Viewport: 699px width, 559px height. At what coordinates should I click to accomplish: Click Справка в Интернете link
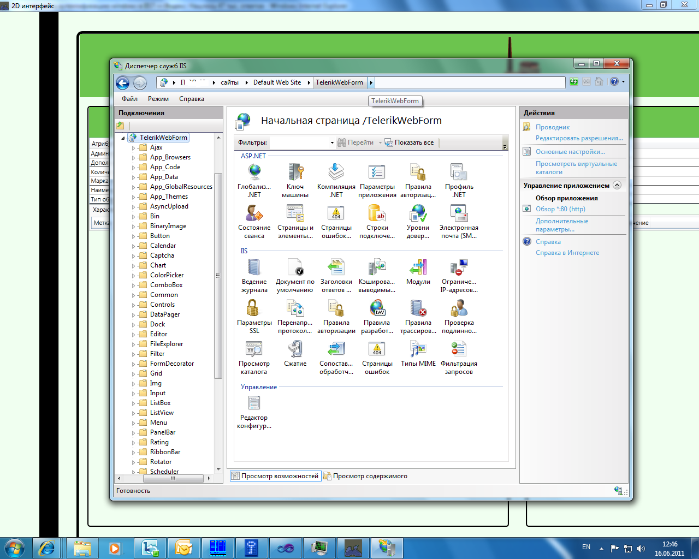[x=567, y=253]
